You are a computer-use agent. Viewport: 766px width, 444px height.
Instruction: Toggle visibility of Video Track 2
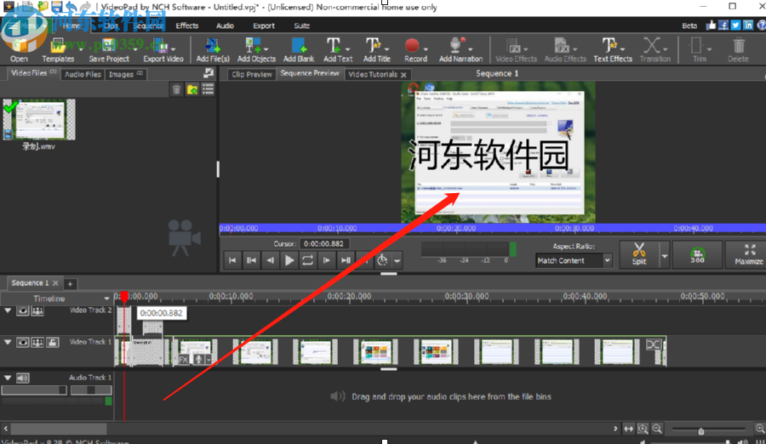(x=22, y=310)
